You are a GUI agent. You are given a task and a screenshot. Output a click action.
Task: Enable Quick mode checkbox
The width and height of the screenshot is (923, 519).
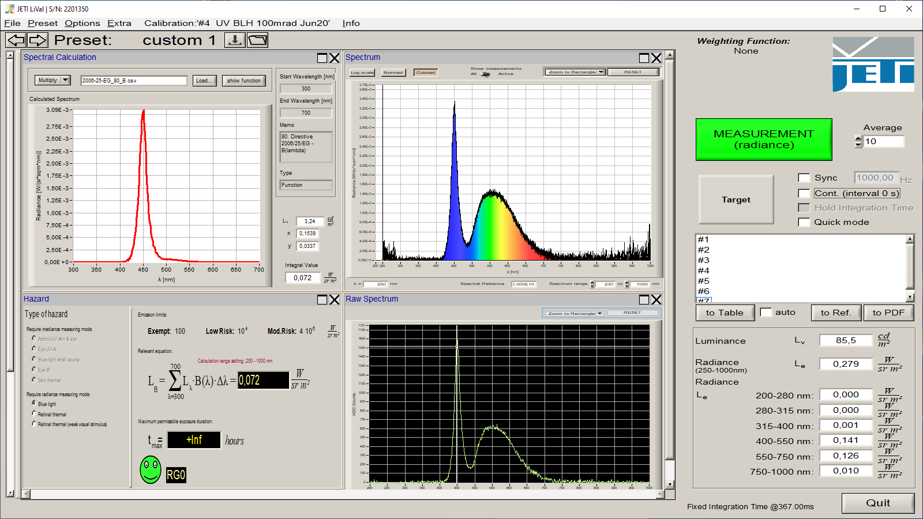click(804, 222)
